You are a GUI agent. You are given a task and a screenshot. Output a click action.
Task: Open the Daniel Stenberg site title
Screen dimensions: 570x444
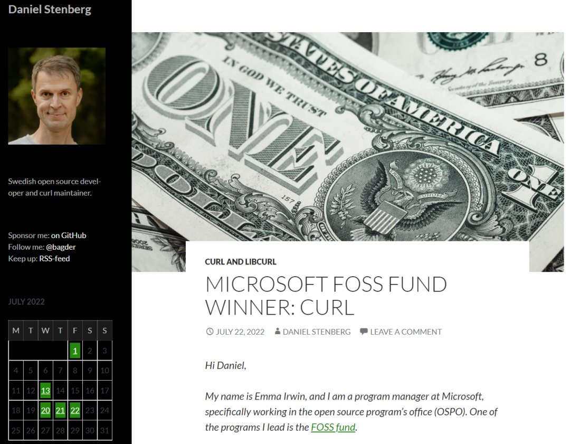[x=50, y=10]
